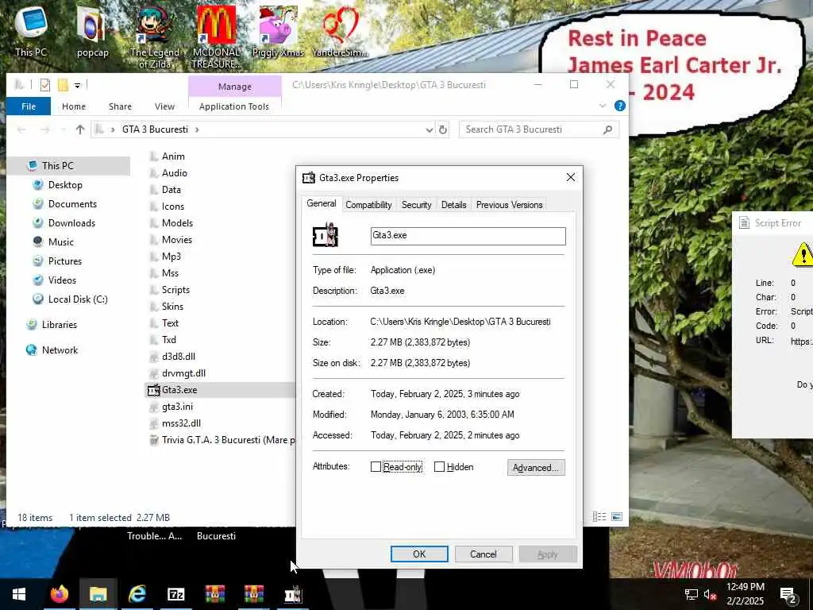Switch to File Explorer taskbar icon
813x610 pixels.
98,594
